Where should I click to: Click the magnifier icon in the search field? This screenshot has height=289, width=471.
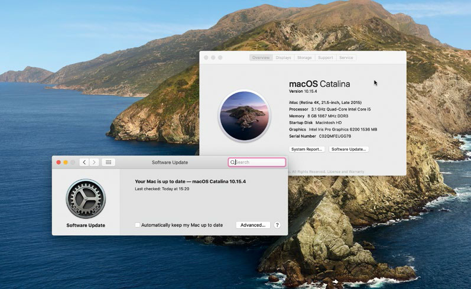(232, 162)
